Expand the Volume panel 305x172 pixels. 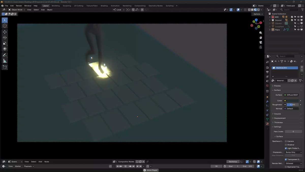tap(277, 114)
